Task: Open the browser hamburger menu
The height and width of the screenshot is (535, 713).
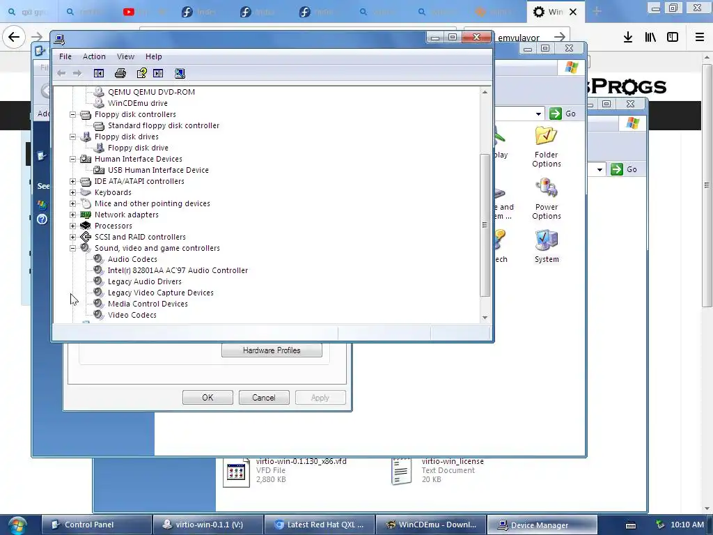Action: [699, 38]
